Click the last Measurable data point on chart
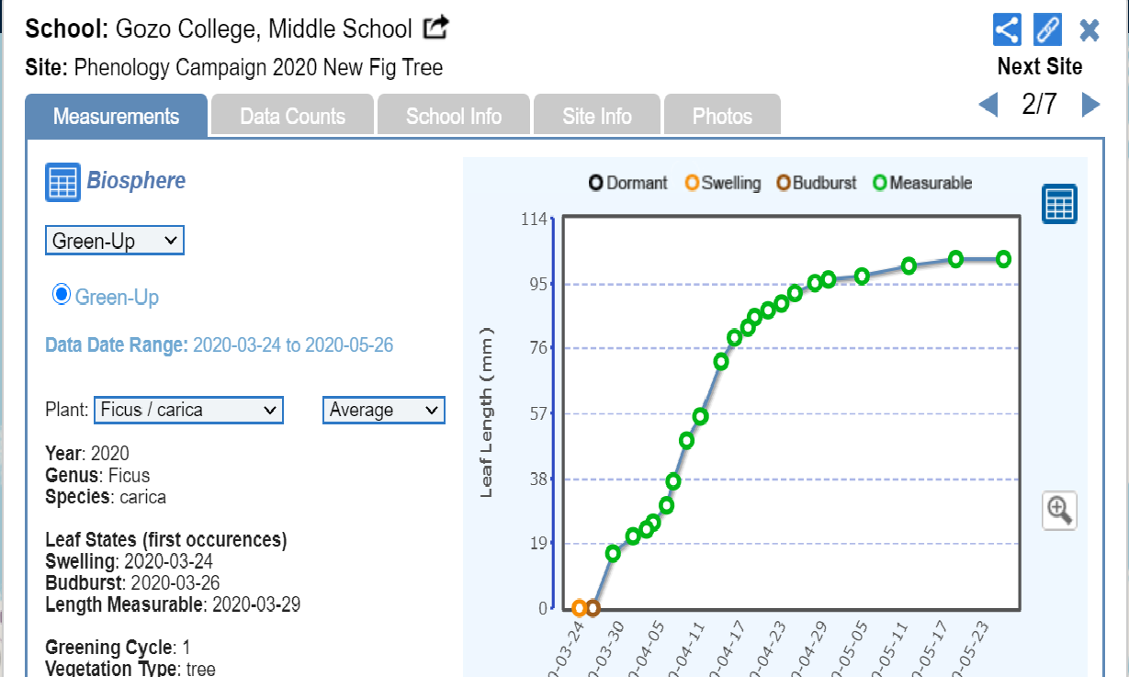The height and width of the screenshot is (677, 1129). tap(1003, 259)
